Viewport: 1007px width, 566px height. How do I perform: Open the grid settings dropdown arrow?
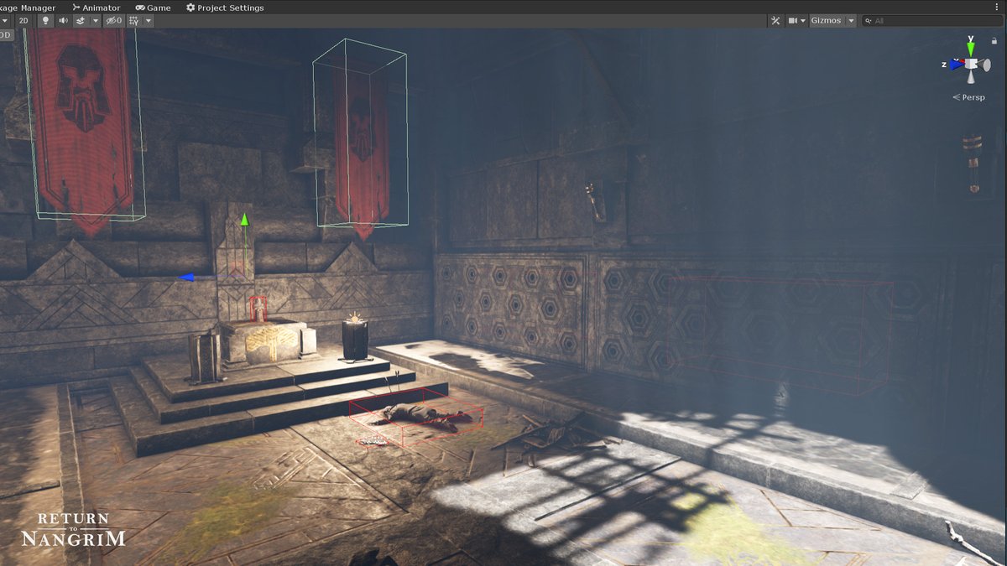point(149,20)
